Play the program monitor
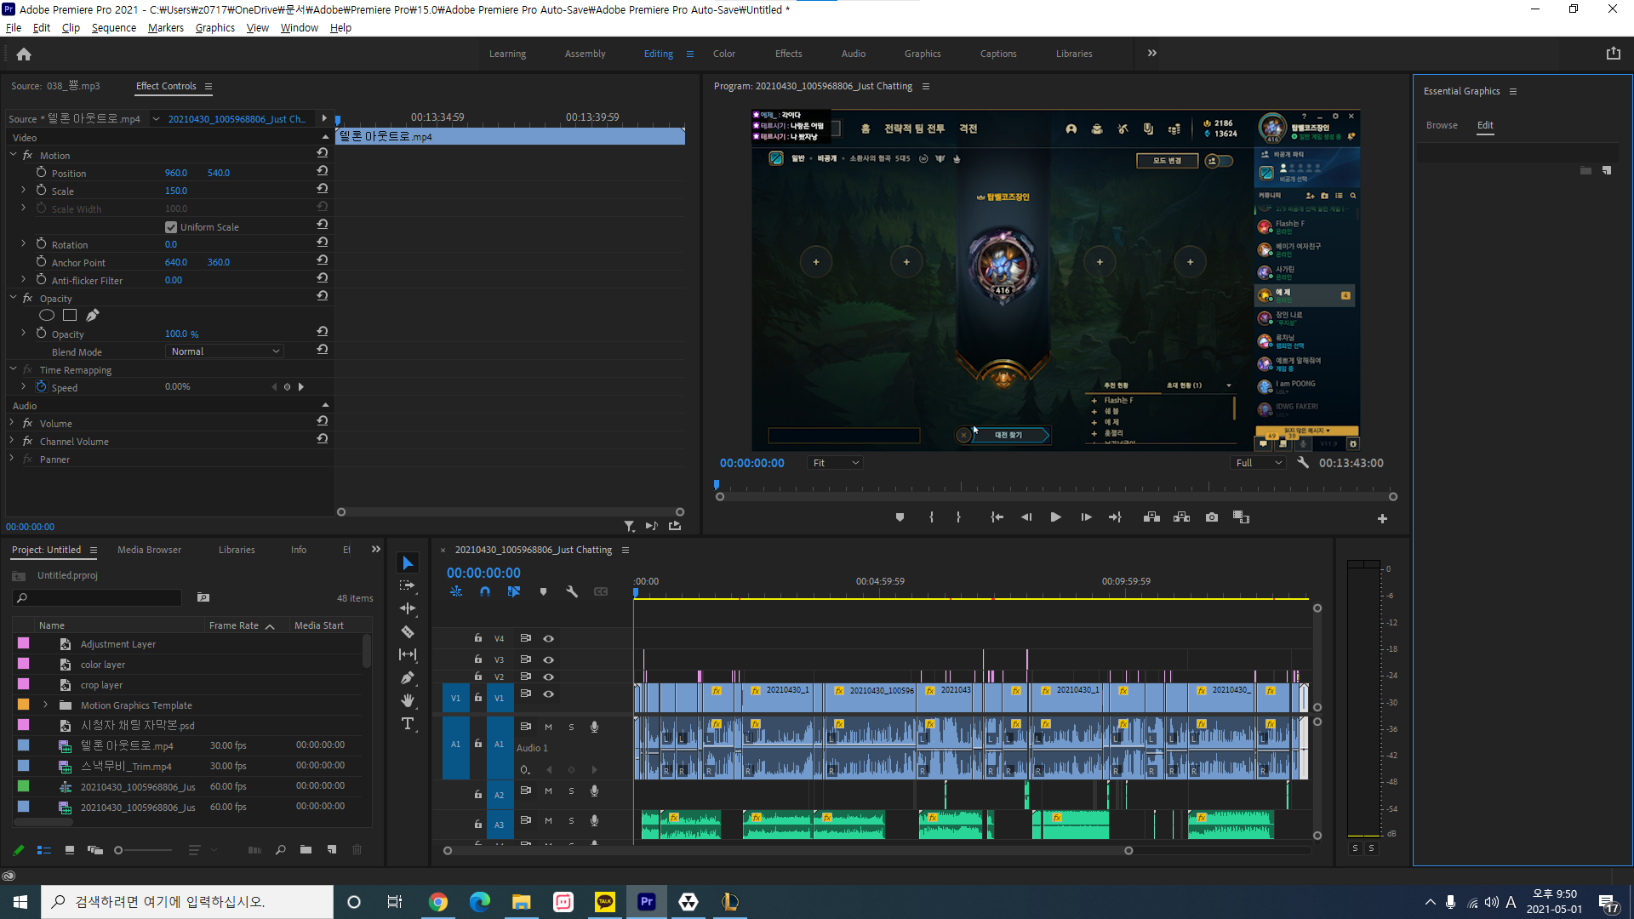The height and width of the screenshot is (919, 1634). pyautogui.click(x=1055, y=517)
